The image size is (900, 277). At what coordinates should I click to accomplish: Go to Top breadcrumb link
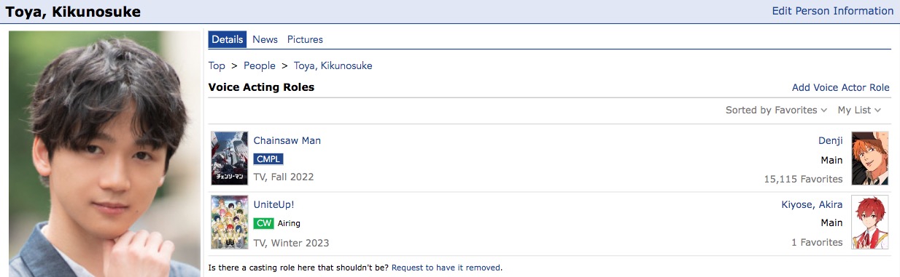click(x=217, y=65)
